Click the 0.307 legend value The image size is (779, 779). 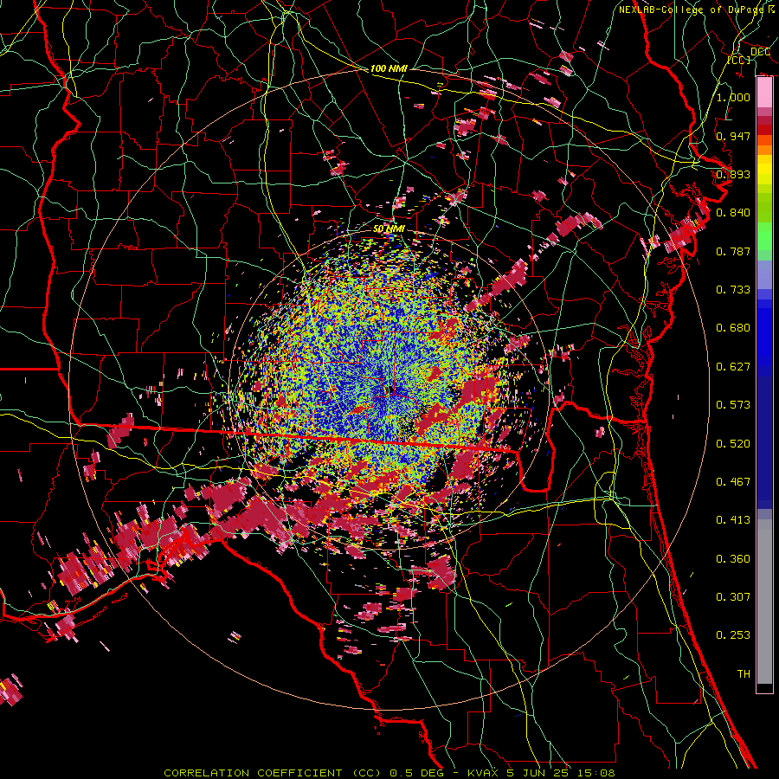coord(733,597)
